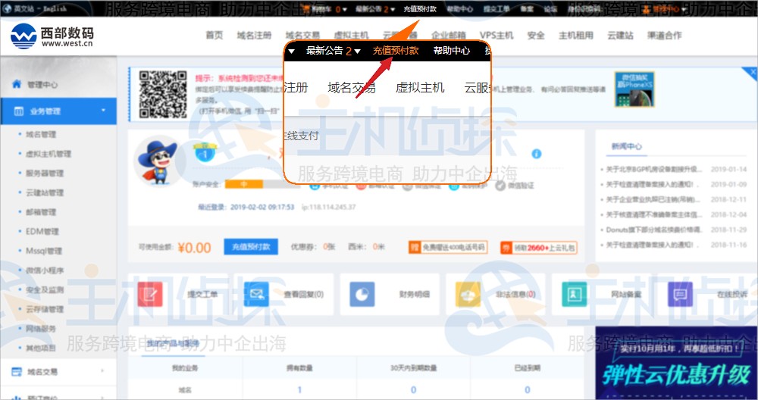The height and width of the screenshot is (400, 758).
Task: Click the 业务管理 calendar icon
Action: click(x=18, y=111)
